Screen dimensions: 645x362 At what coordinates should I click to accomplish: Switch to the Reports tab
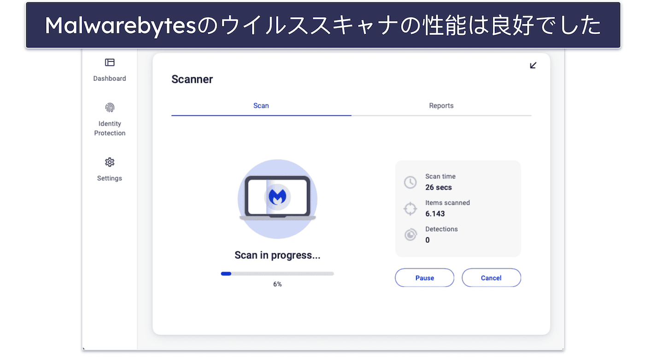[x=441, y=106]
